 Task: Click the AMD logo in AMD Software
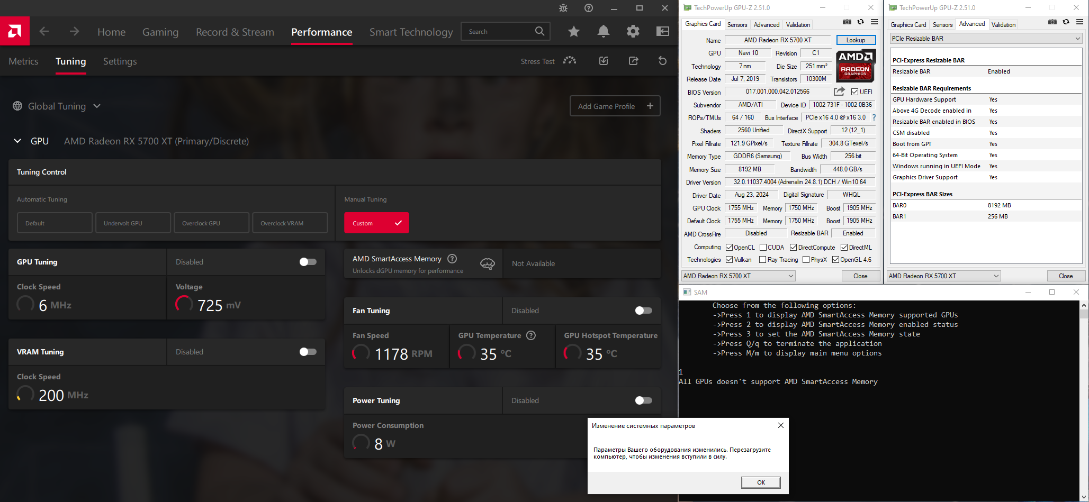tap(15, 31)
